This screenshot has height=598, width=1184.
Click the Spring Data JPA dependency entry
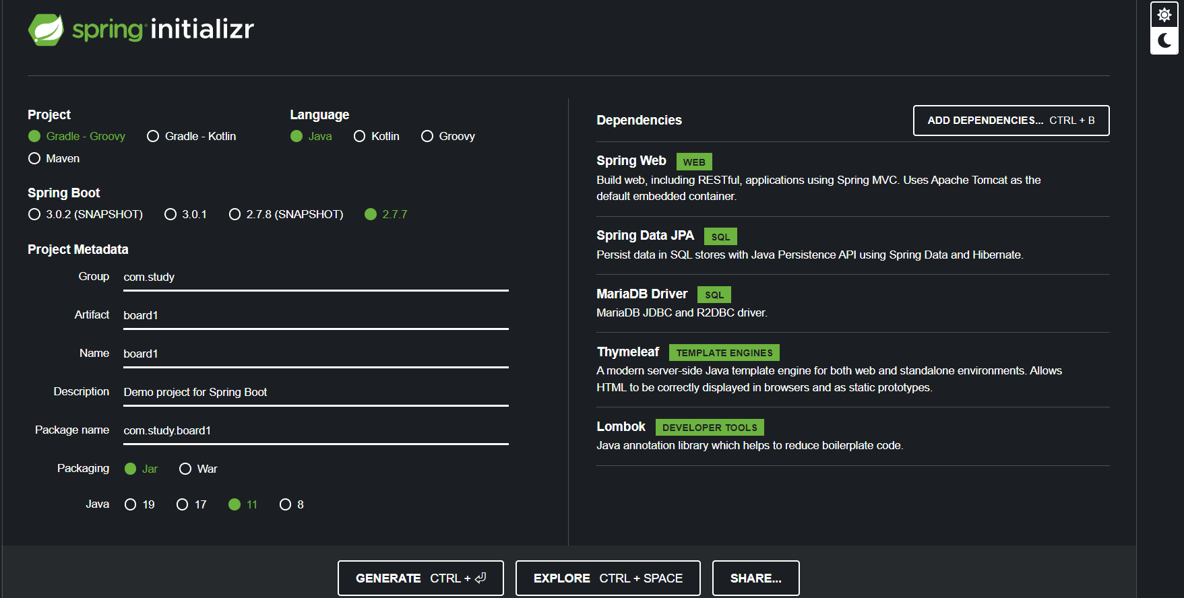[852, 245]
